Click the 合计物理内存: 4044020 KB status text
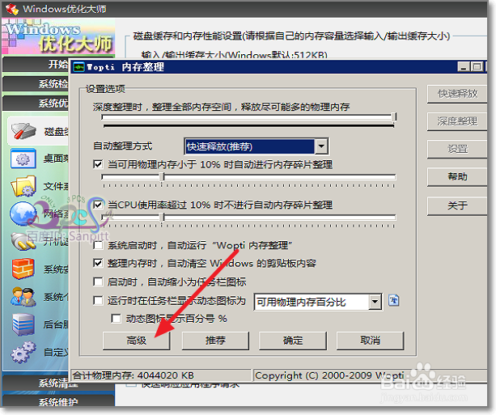This screenshot has height=415, width=496. [134, 375]
